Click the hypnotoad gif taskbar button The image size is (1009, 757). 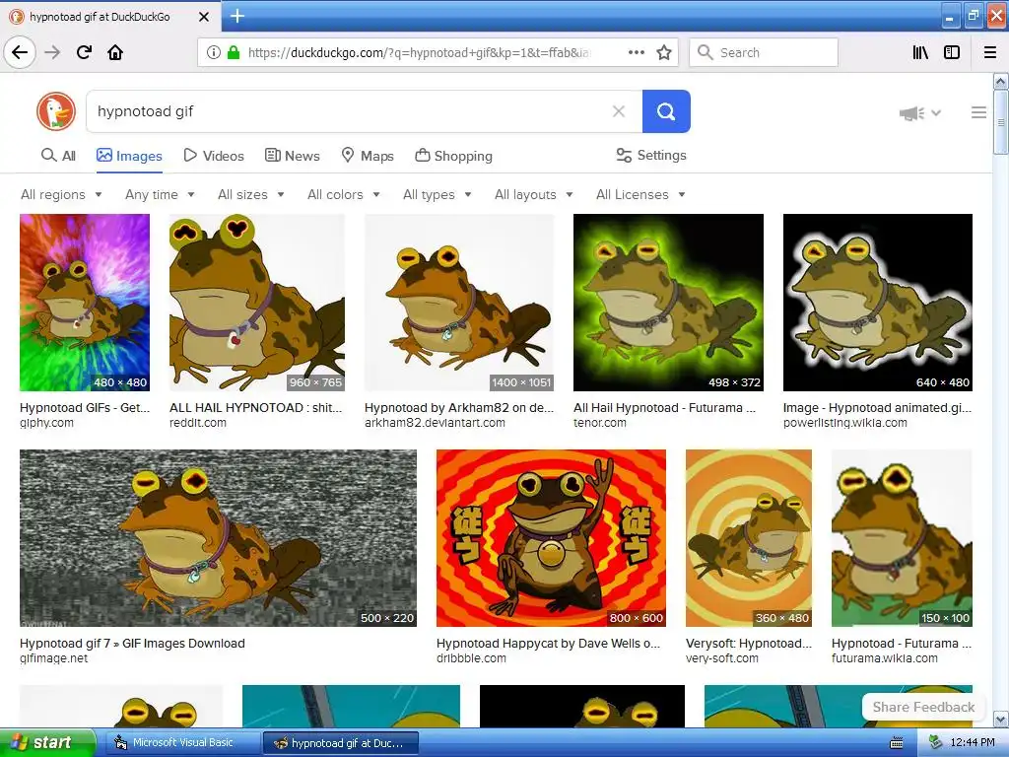tap(340, 743)
